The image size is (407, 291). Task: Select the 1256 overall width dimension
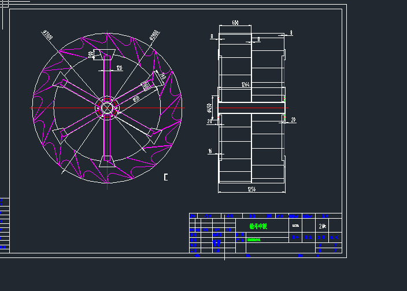pyautogui.click(x=252, y=189)
